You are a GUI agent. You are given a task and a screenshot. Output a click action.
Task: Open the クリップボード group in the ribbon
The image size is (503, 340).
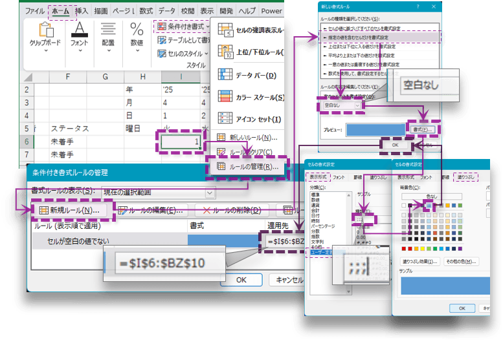pos(45,37)
